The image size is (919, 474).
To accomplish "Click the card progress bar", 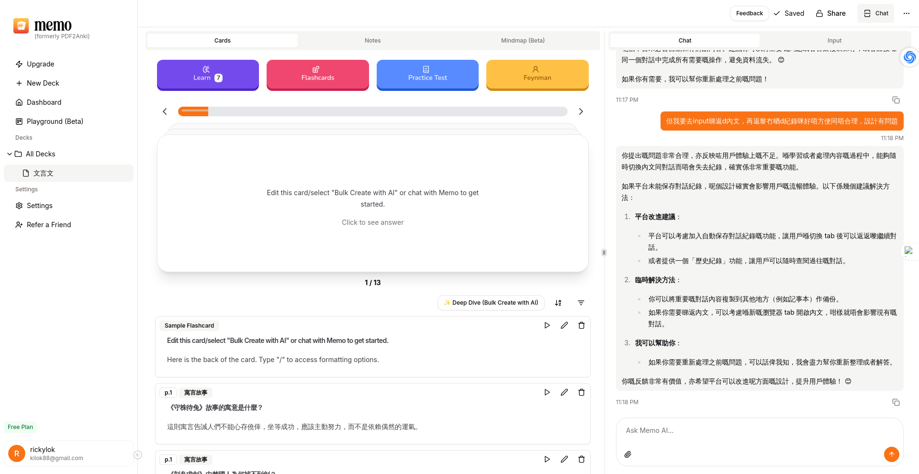I will click(x=372, y=111).
